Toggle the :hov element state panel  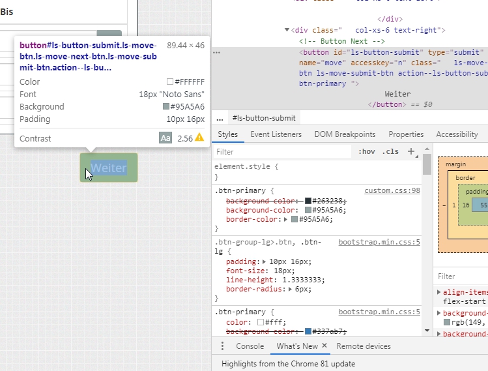tap(367, 152)
